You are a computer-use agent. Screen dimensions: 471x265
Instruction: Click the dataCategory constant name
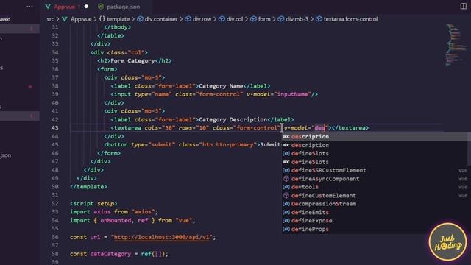coord(110,254)
